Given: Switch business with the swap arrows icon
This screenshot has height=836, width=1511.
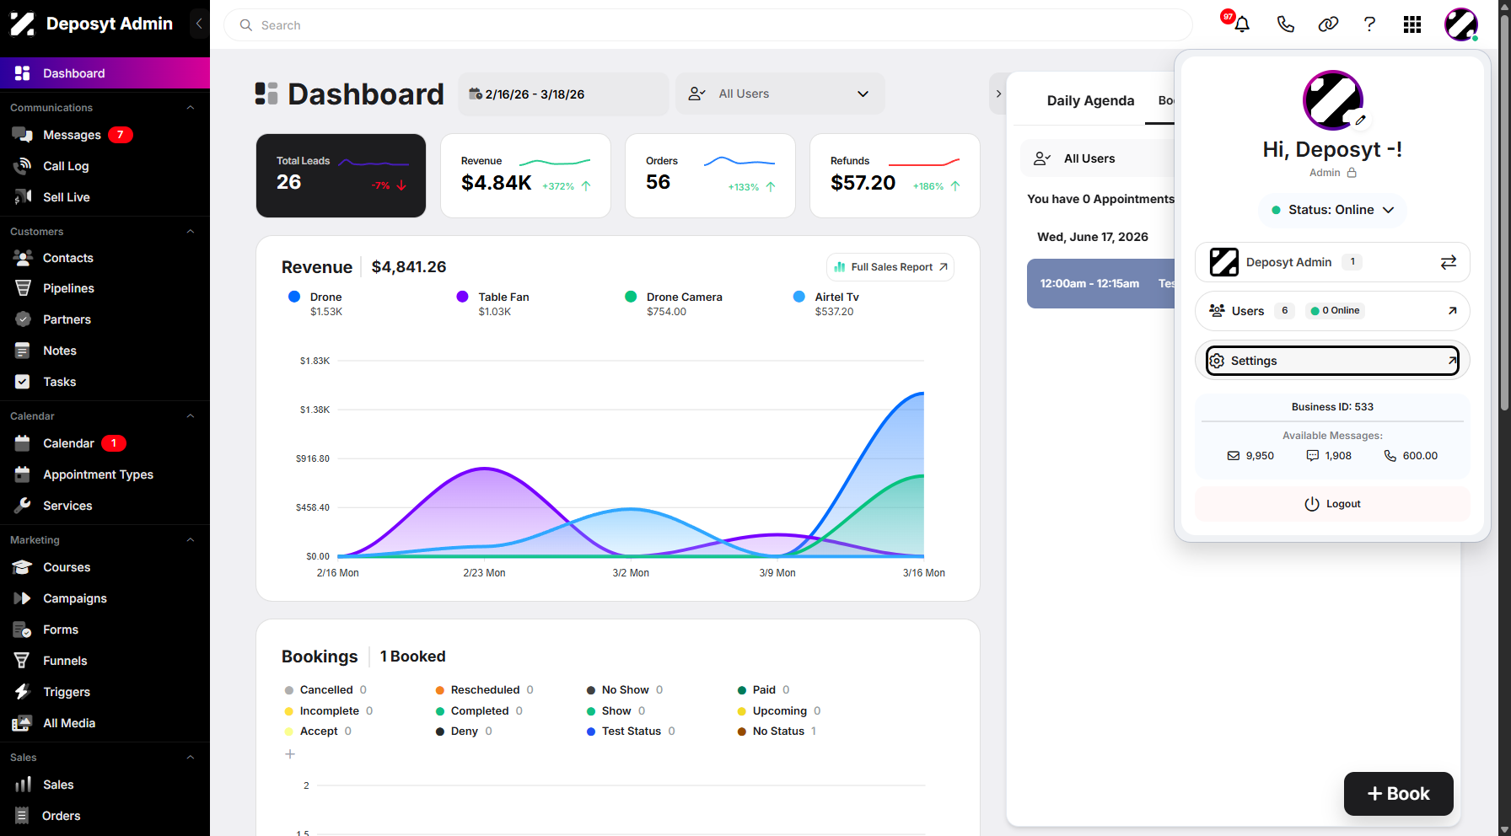Looking at the screenshot, I should 1449,262.
